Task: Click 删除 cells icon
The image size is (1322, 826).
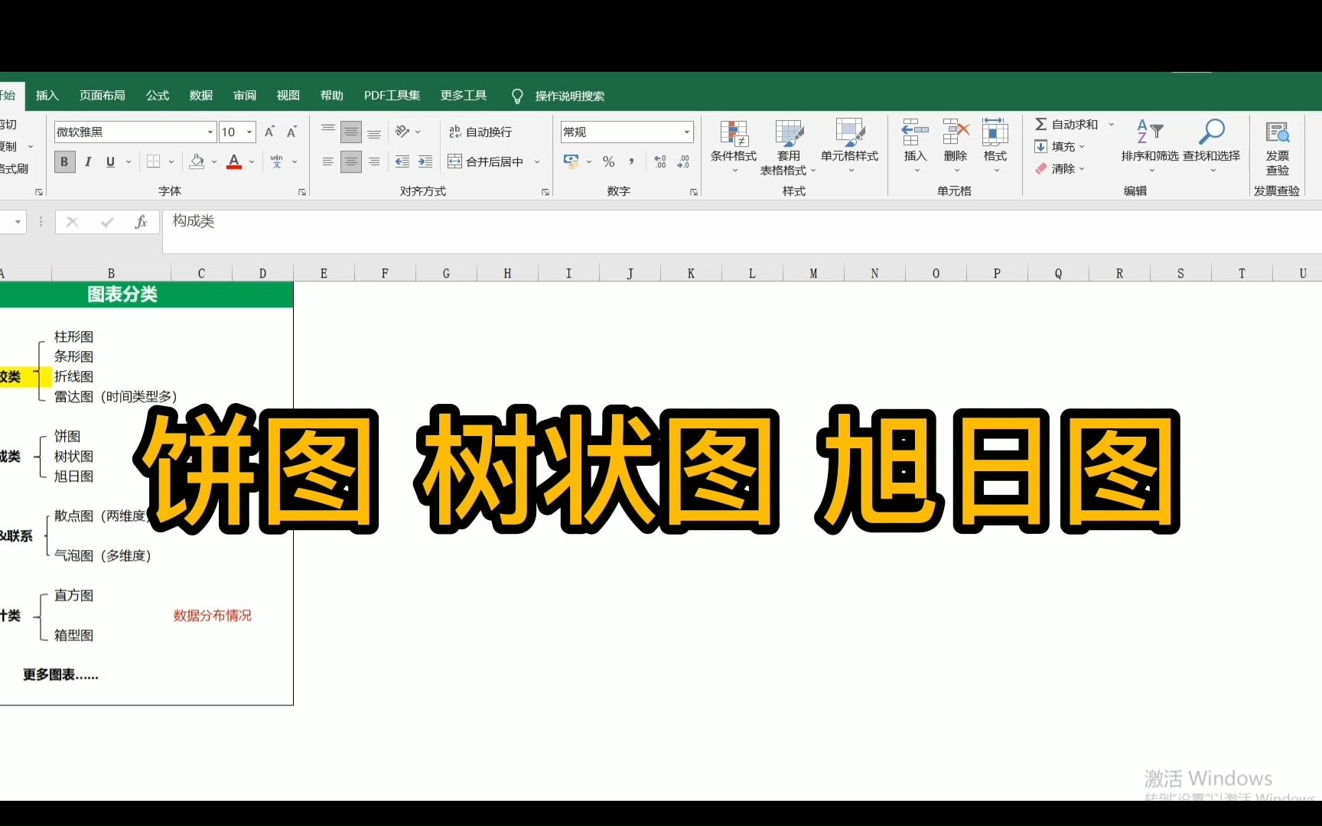Action: (x=956, y=147)
